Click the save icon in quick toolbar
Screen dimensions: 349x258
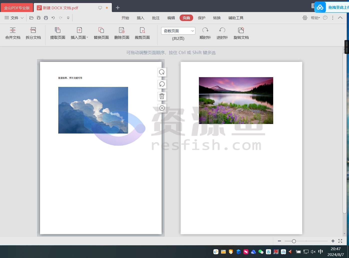pyautogui.click(x=39, y=18)
